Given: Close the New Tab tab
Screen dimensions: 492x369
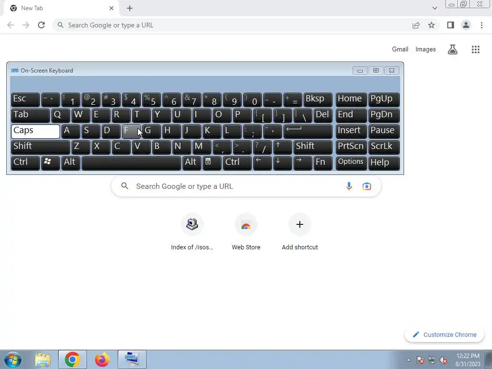Looking at the screenshot, I should pyautogui.click(x=111, y=8).
